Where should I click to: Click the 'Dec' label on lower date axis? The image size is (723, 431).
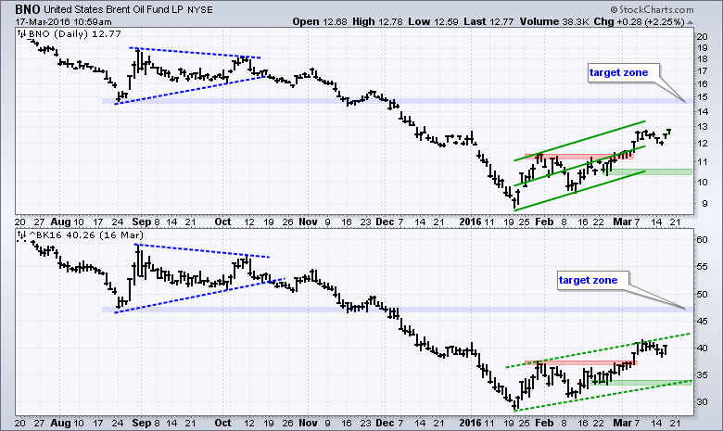click(x=385, y=423)
